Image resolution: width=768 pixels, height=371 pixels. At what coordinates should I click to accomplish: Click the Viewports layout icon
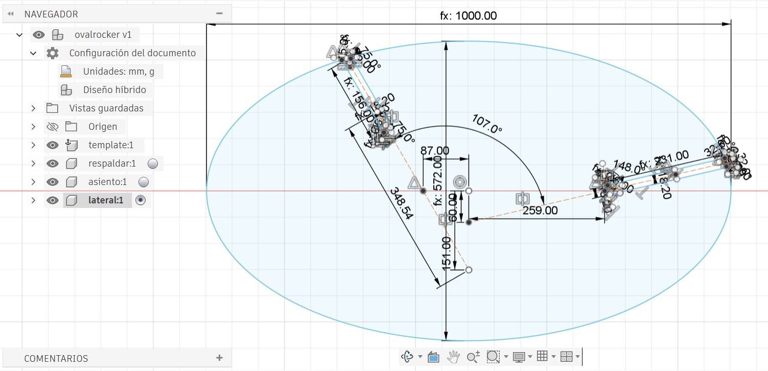(566, 356)
